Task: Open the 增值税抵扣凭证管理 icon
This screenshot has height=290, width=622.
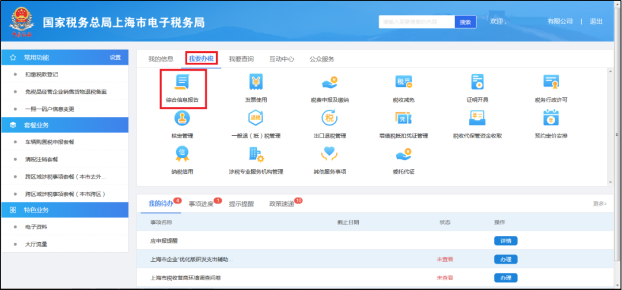Action: click(403, 117)
